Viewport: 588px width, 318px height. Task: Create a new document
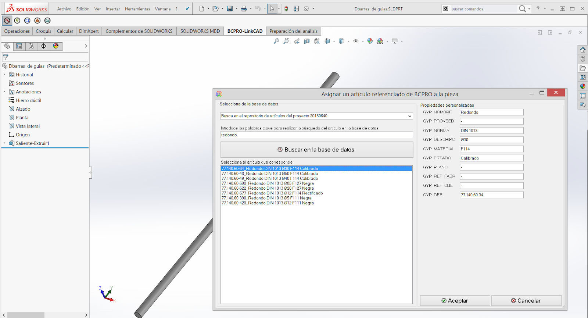(x=202, y=8)
